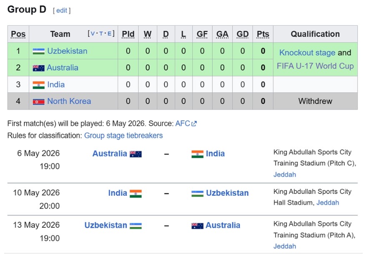Click the T (talk) link in table header

click(x=101, y=34)
